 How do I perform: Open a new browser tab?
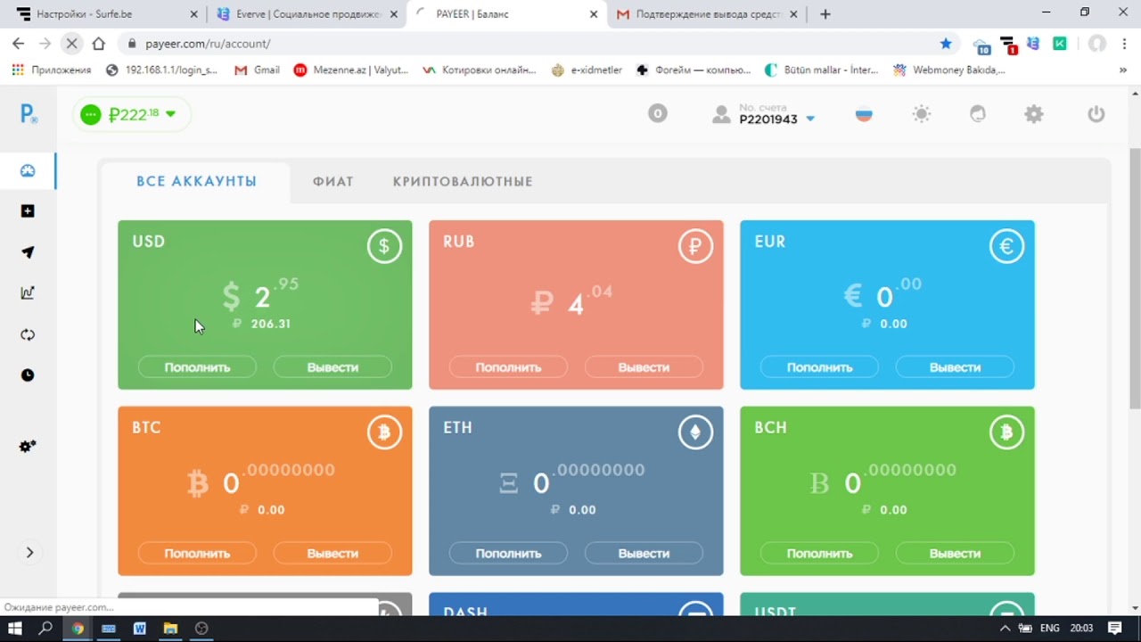coord(825,14)
